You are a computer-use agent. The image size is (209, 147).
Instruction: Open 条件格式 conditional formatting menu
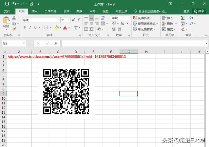[143, 18]
